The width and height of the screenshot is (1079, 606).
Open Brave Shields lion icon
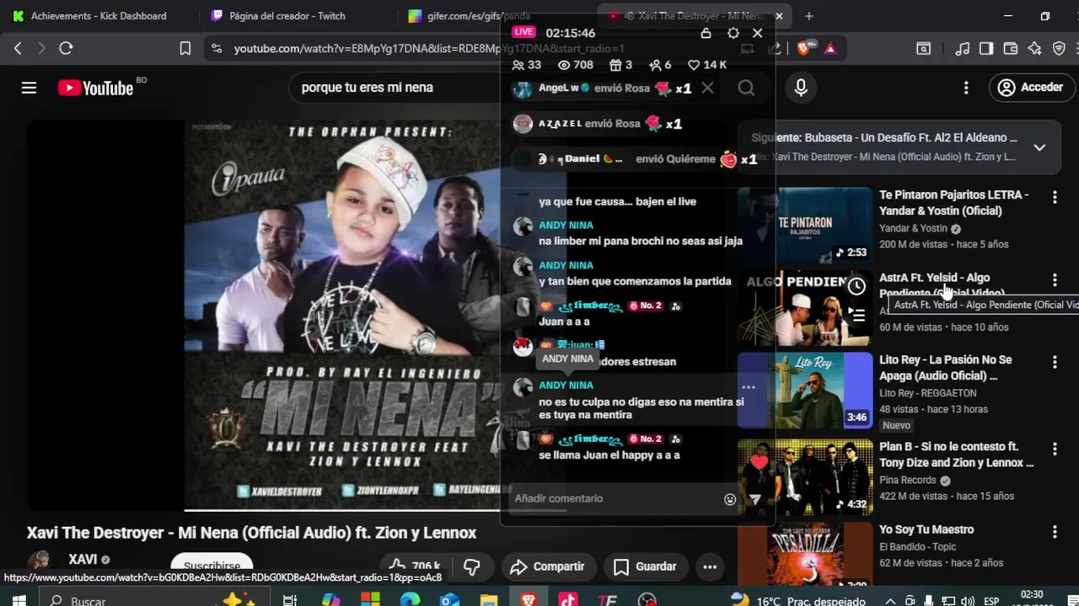coord(803,49)
